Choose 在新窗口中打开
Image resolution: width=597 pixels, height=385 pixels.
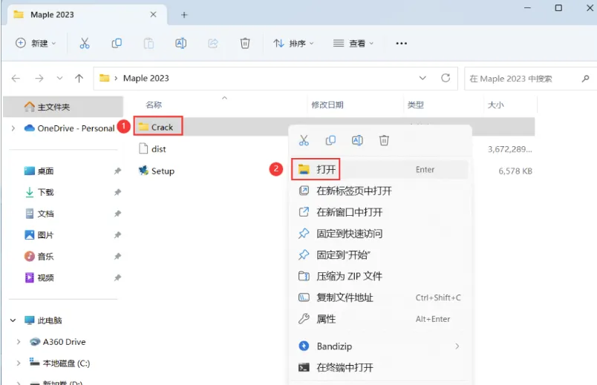[379, 212]
